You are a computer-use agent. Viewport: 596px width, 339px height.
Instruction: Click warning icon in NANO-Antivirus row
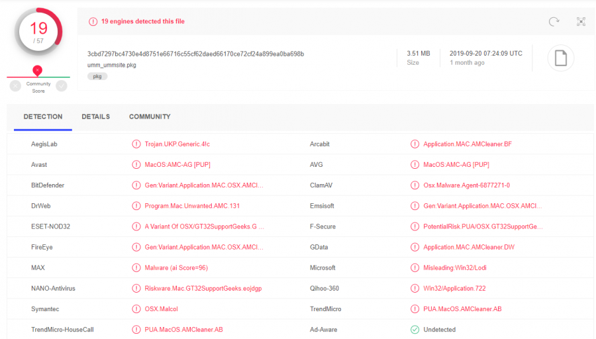point(136,289)
